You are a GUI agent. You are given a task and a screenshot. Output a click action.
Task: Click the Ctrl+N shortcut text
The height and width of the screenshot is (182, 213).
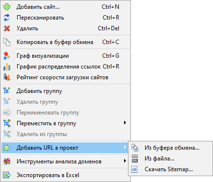pos(110,7)
